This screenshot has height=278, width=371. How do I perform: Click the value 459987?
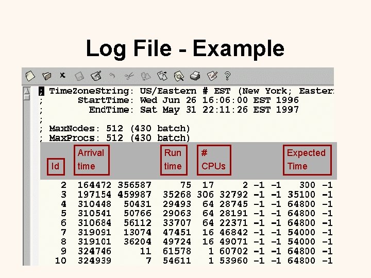pos(134,195)
